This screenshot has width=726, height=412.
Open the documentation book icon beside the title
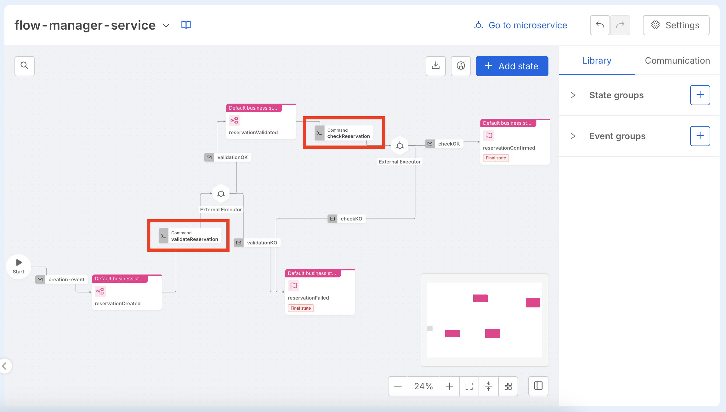pyautogui.click(x=186, y=25)
